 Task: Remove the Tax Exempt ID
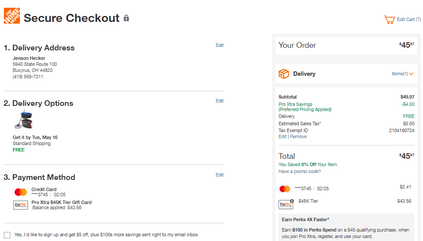point(298,136)
